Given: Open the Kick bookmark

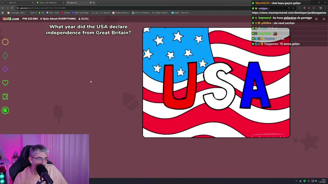Looking at the screenshot, I should click(41, 13).
